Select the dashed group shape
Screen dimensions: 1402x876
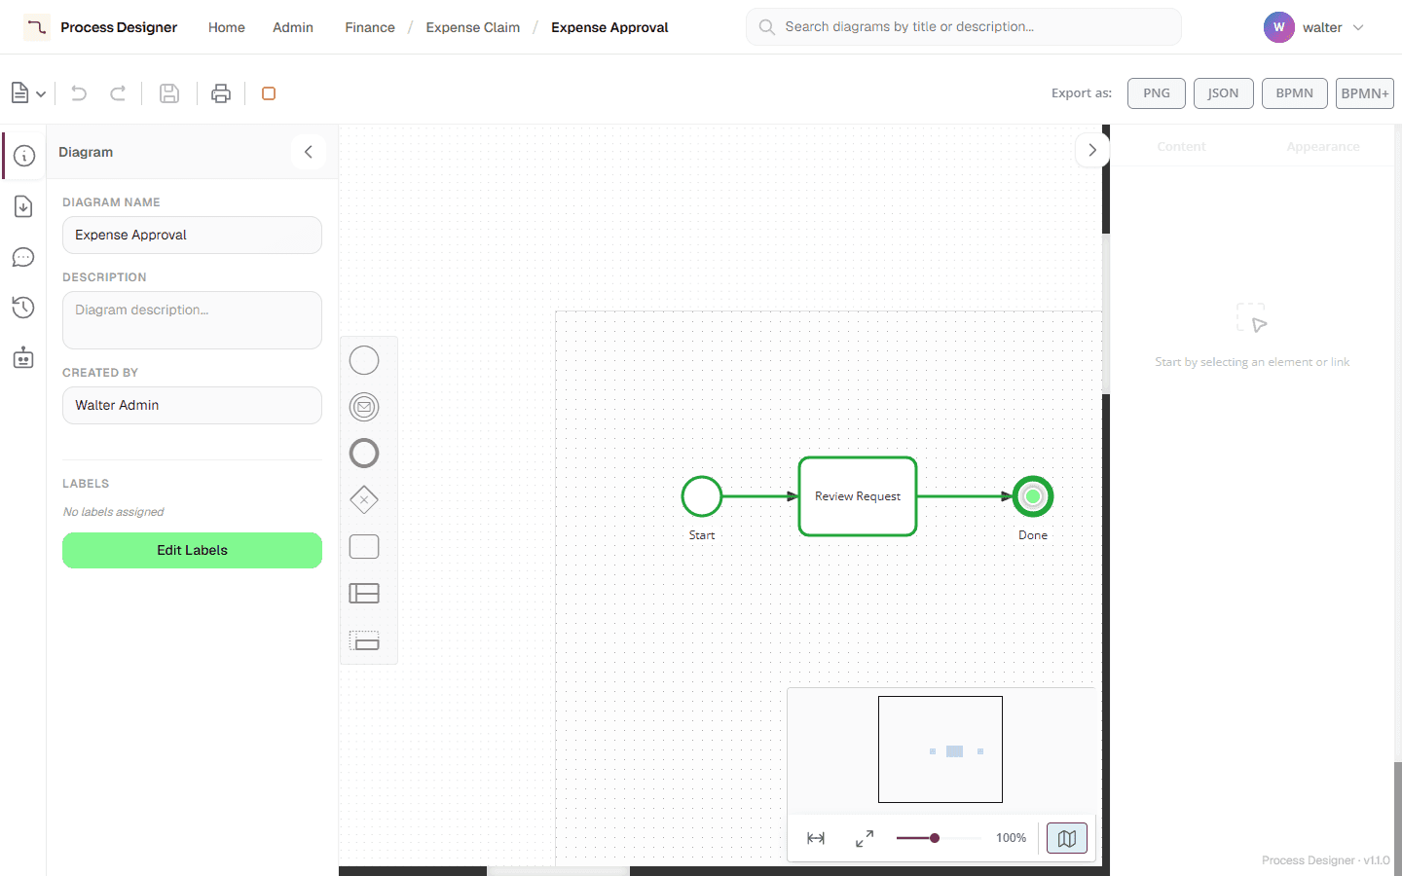click(x=364, y=640)
